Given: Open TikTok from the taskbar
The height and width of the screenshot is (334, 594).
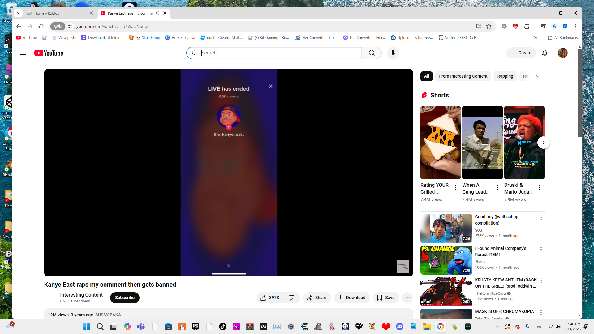Looking at the screenshot, I should pos(223,327).
